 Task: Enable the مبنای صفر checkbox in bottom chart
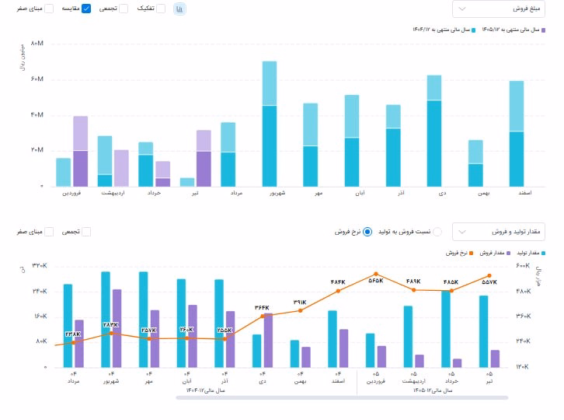(49, 232)
